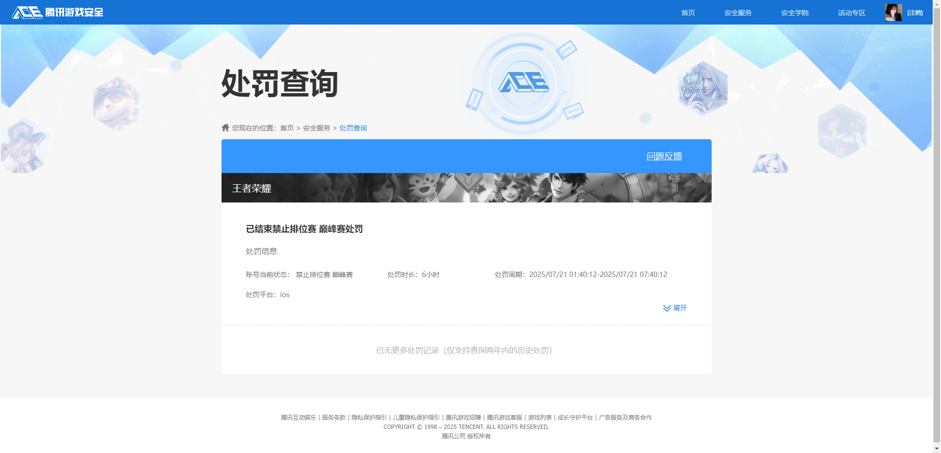Click the double-chevron icon next to 展开
The height and width of the screenshot is (453, 941).
pyautogui.click(x=667, y=308)
